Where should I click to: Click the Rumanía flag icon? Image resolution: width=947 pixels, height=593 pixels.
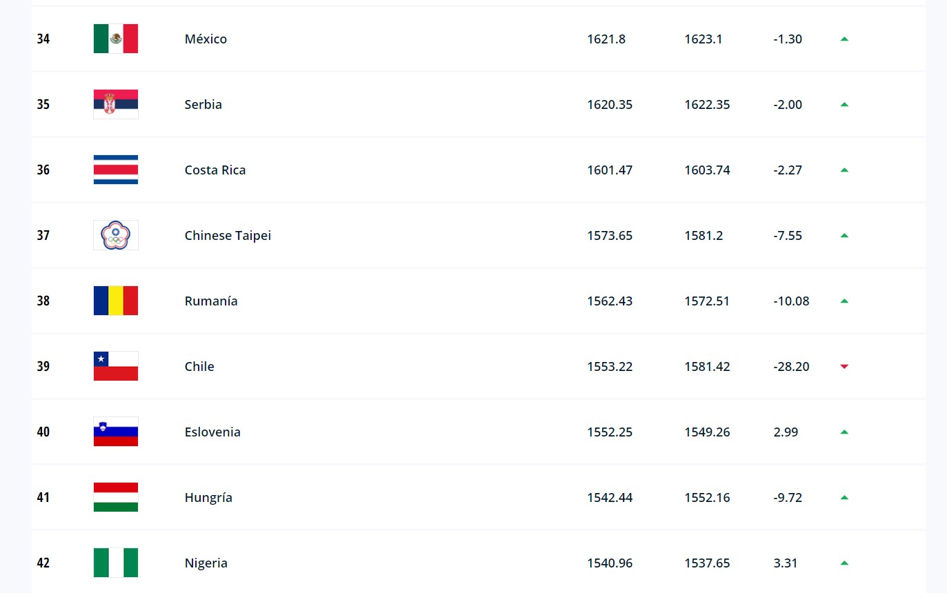(116, 301)
